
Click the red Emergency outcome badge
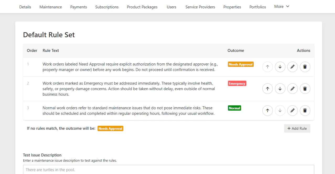pos(237,84)
